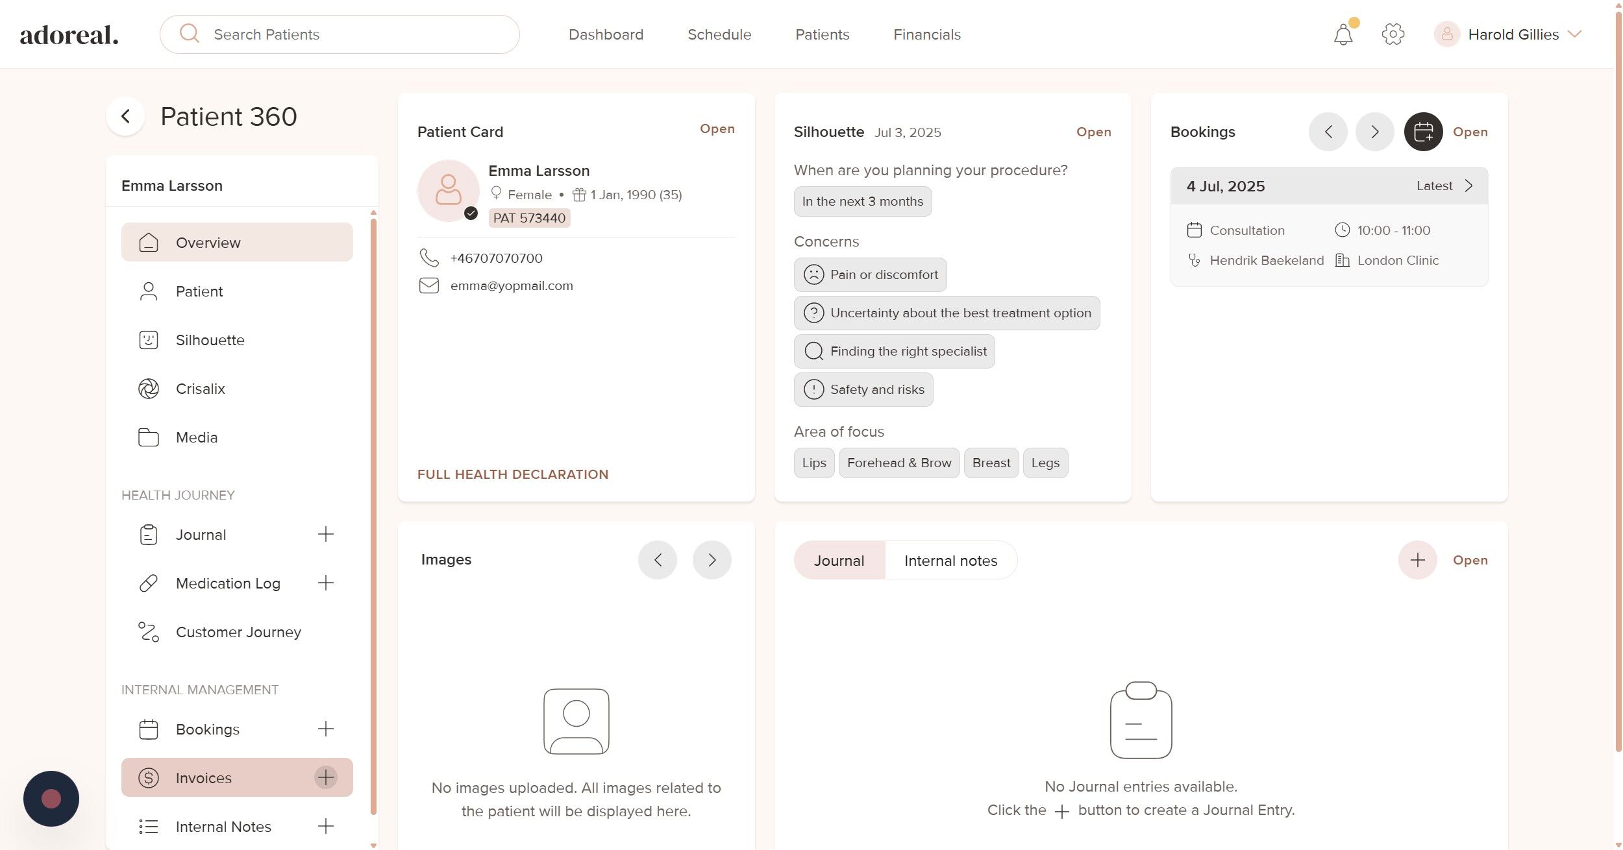
Task: Add journal entry in Journal panel
Action: point(1417,560)
